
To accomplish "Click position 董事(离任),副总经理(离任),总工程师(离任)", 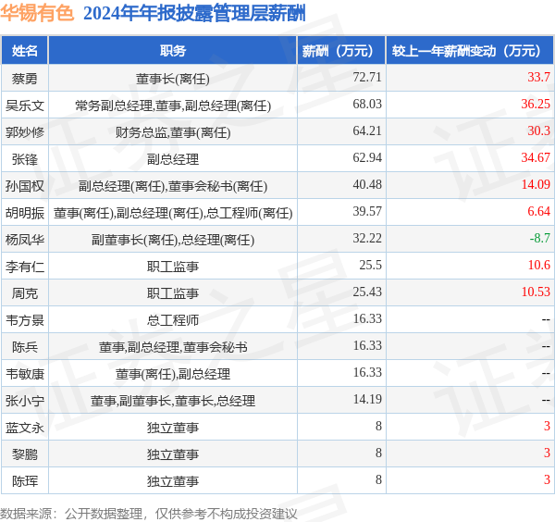I will (x=173, y=213).
